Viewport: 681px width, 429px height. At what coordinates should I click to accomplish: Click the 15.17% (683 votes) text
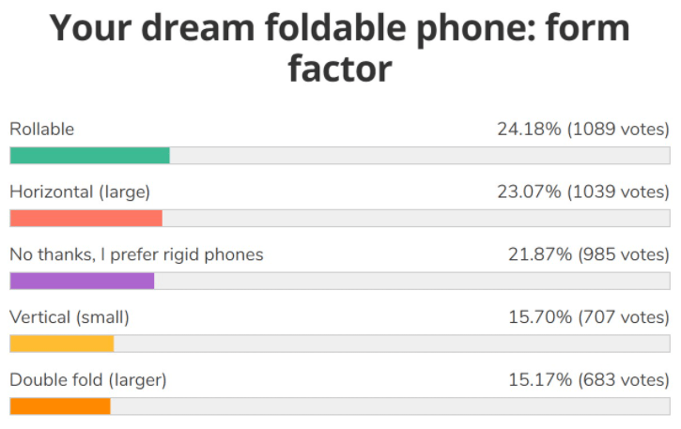click(586, 380)
